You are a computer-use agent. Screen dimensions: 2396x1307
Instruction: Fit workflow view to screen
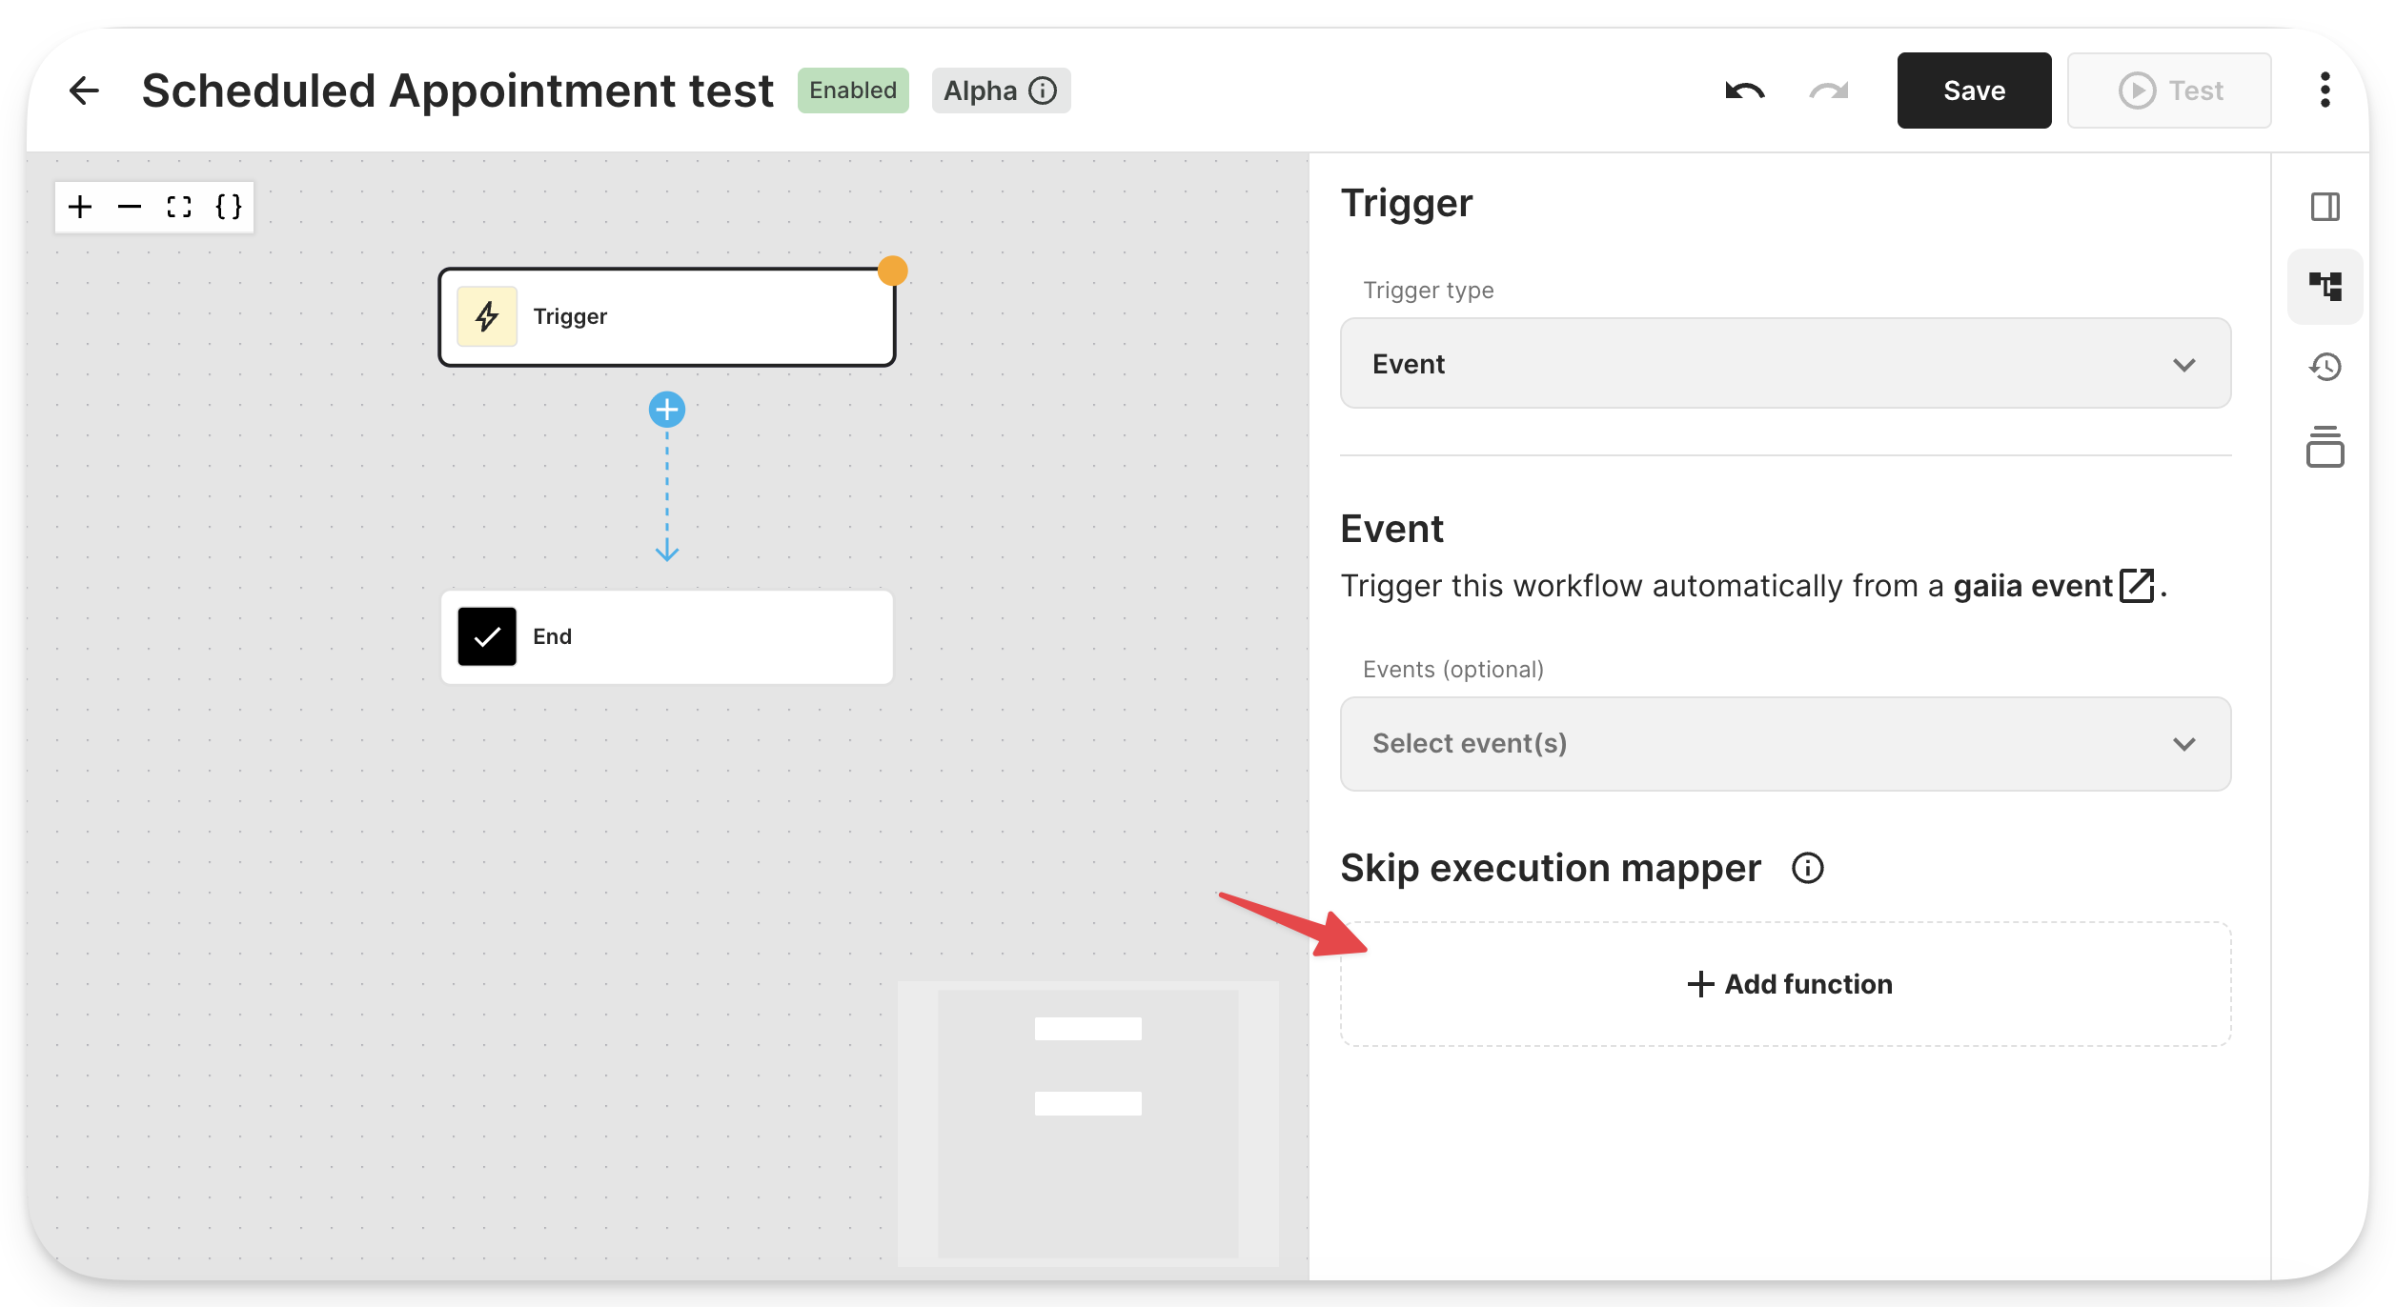(179, 207)
